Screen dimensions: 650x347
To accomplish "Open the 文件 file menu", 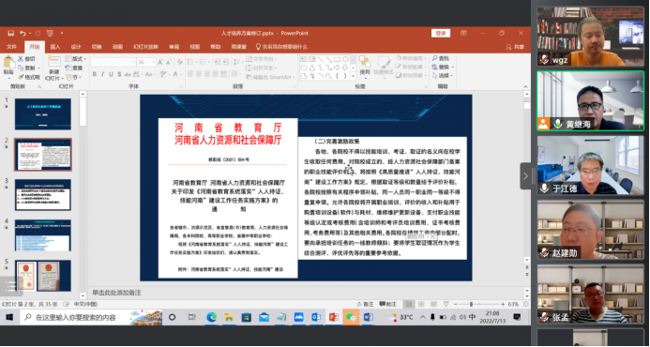I will 11,47.
